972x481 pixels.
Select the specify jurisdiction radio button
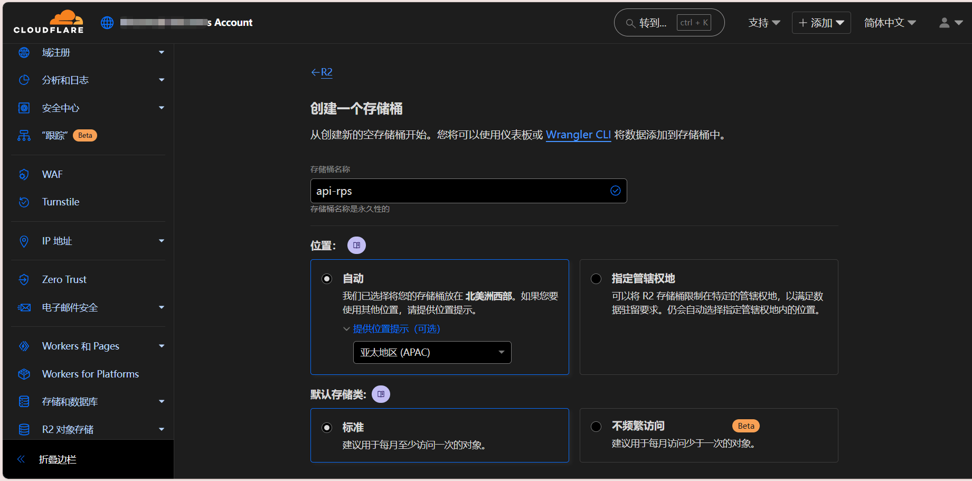tap(596, 279)
